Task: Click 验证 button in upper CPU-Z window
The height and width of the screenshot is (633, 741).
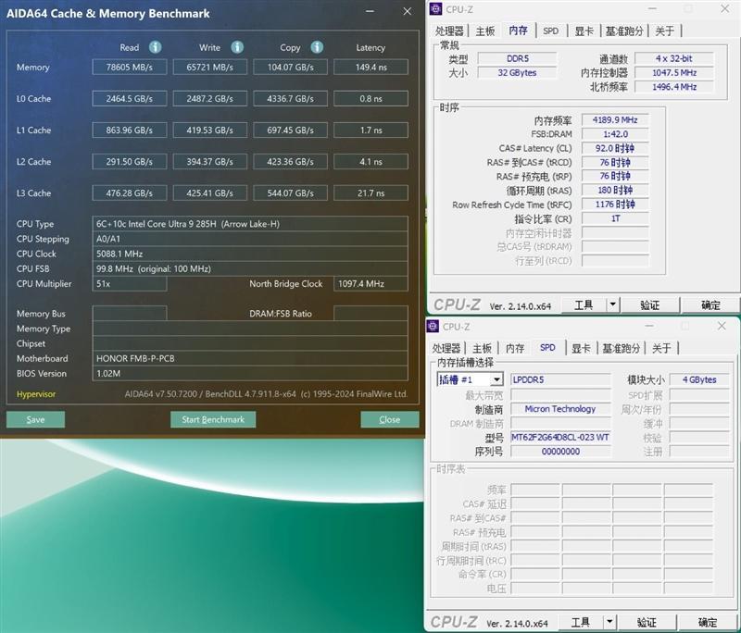Action: point(650,304)
